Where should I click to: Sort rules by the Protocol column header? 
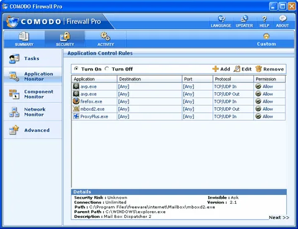click(x=233, y=79)
